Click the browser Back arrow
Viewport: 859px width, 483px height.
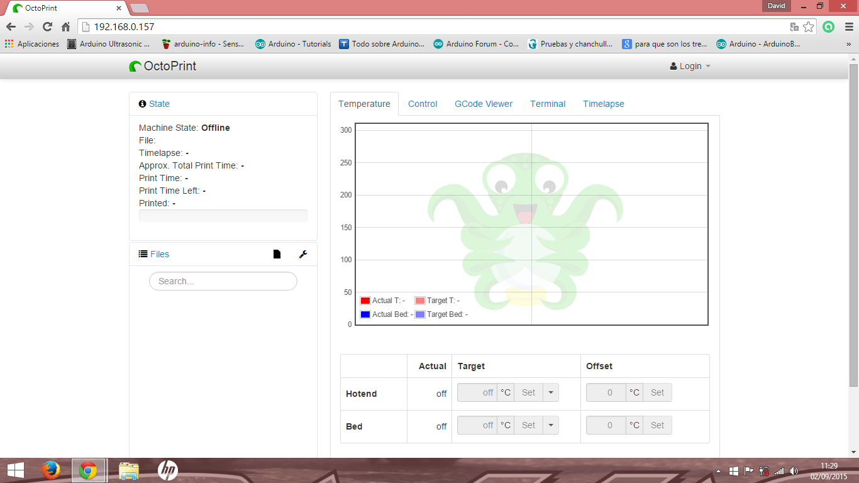click(x=11, y=27)
